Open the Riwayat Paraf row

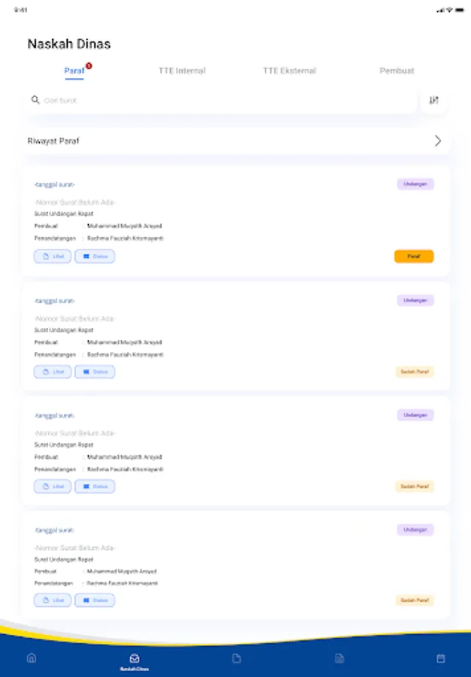[x=235, y=141]
